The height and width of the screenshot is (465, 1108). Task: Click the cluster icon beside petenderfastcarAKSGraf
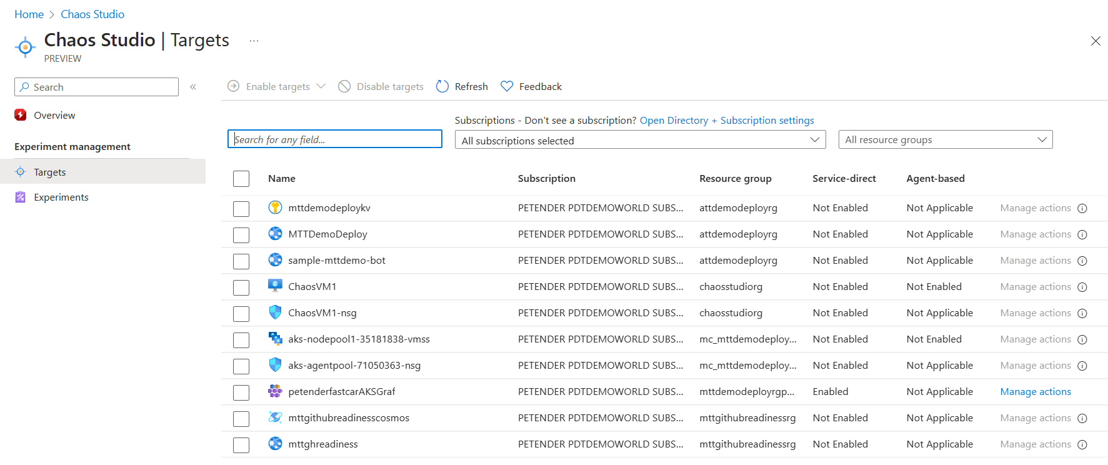point(275,391)
